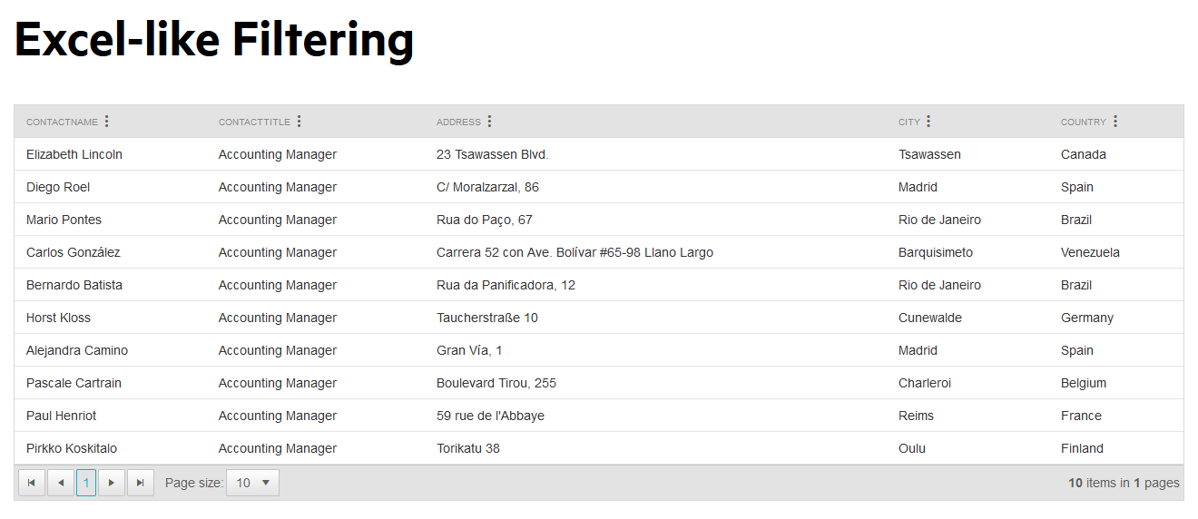The width and height of the screenshot is (1198, 519).
Task: Go to the previous page
Action: [60, 483]
